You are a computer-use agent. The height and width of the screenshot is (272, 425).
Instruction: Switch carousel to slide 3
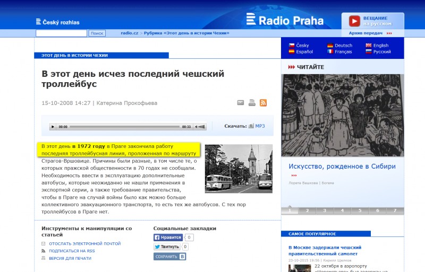click(x=324, y=210)
